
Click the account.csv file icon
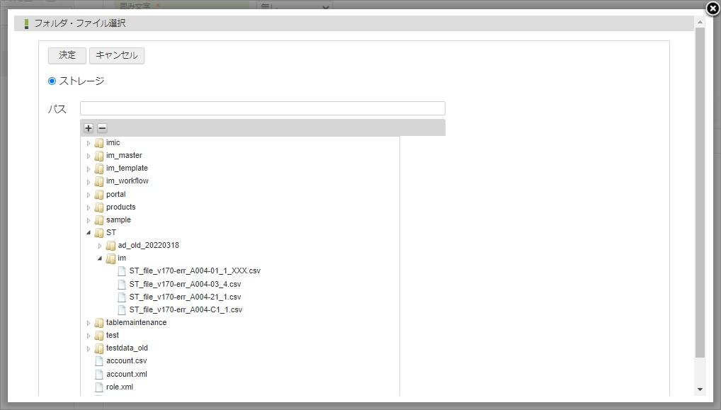(x=99, y=361)
